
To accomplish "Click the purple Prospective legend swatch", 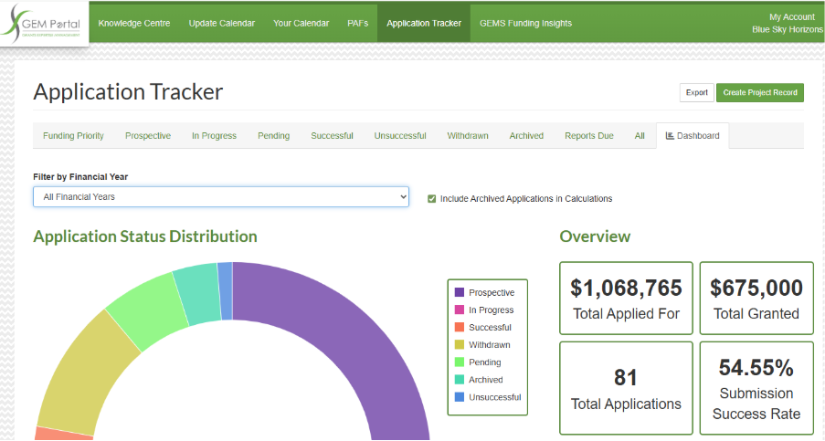I will point(460,292).
